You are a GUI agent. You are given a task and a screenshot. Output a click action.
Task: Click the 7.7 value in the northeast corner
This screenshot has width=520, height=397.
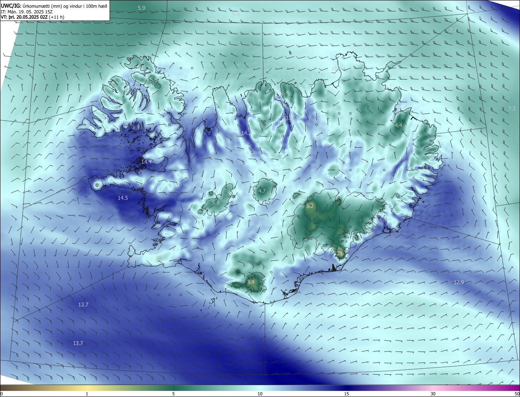[454, 31]
